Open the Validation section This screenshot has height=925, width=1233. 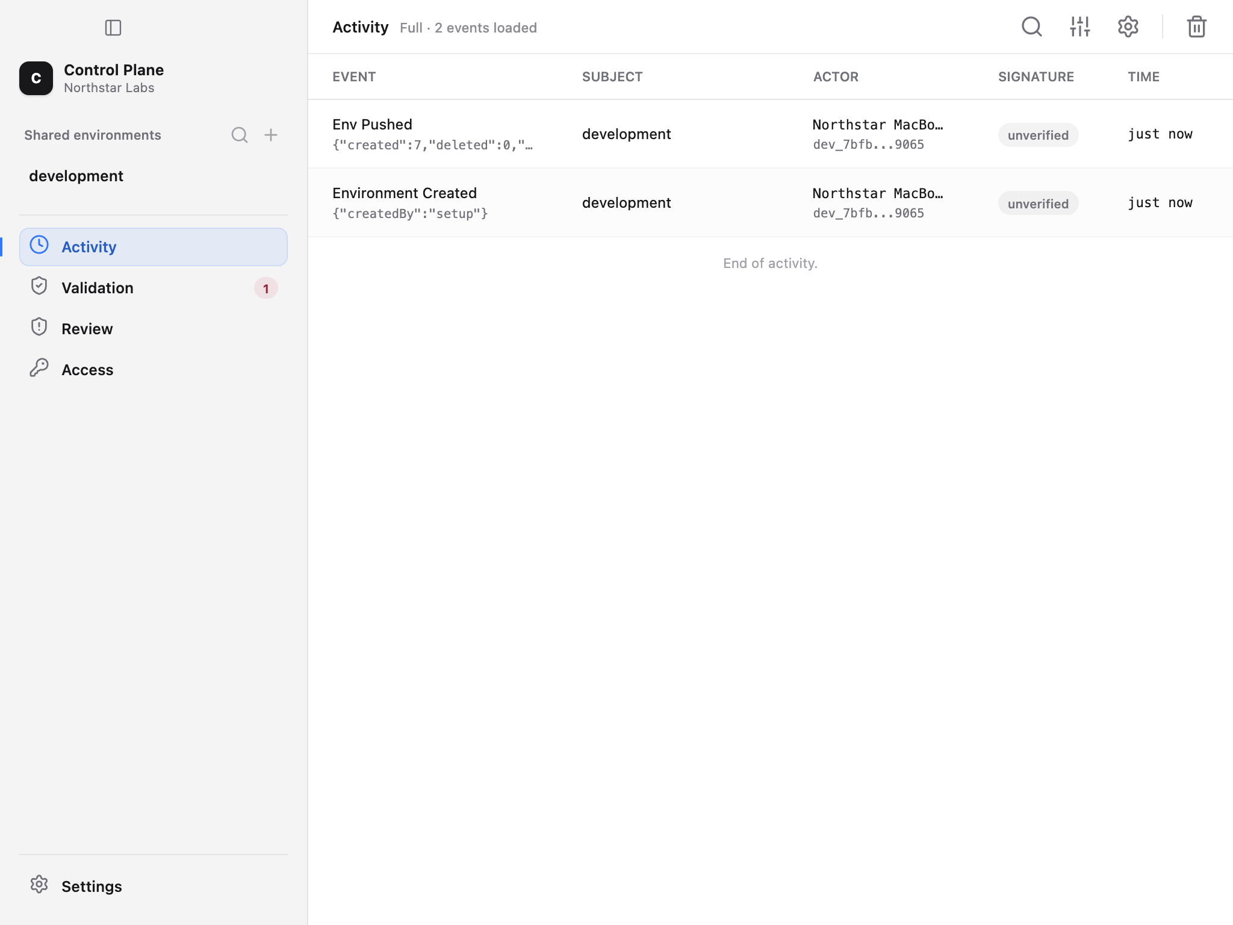tap(154, 288)
